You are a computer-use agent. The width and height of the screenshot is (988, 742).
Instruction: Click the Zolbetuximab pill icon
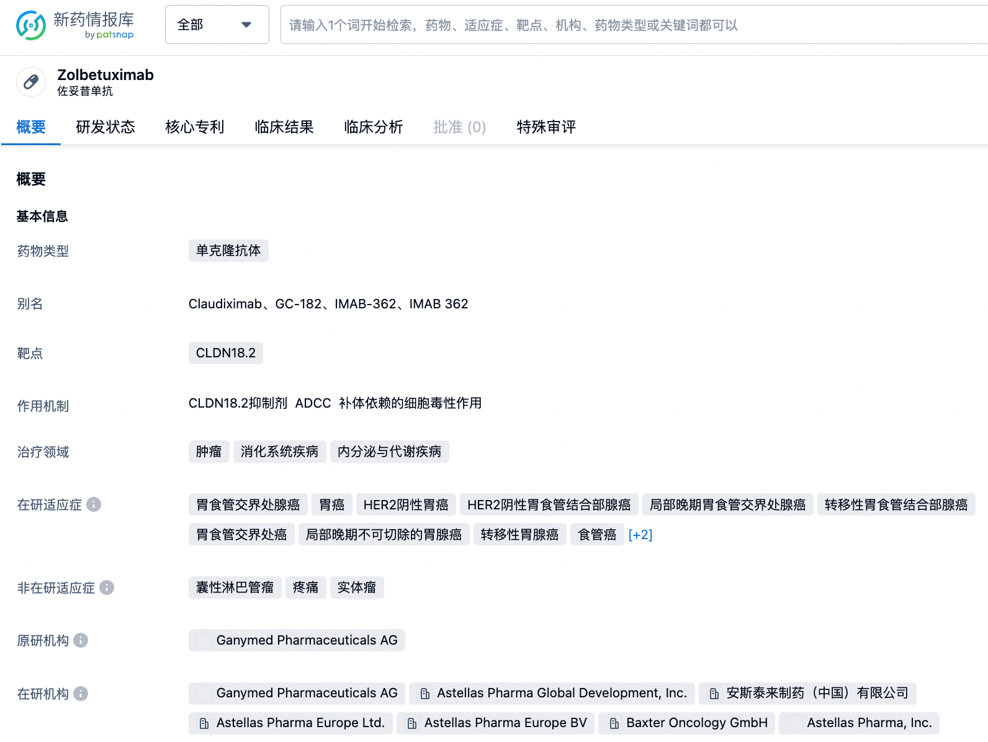click(31, 82)
